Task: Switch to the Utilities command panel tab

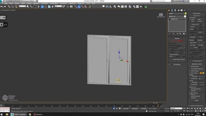Action: coord(185,10)
